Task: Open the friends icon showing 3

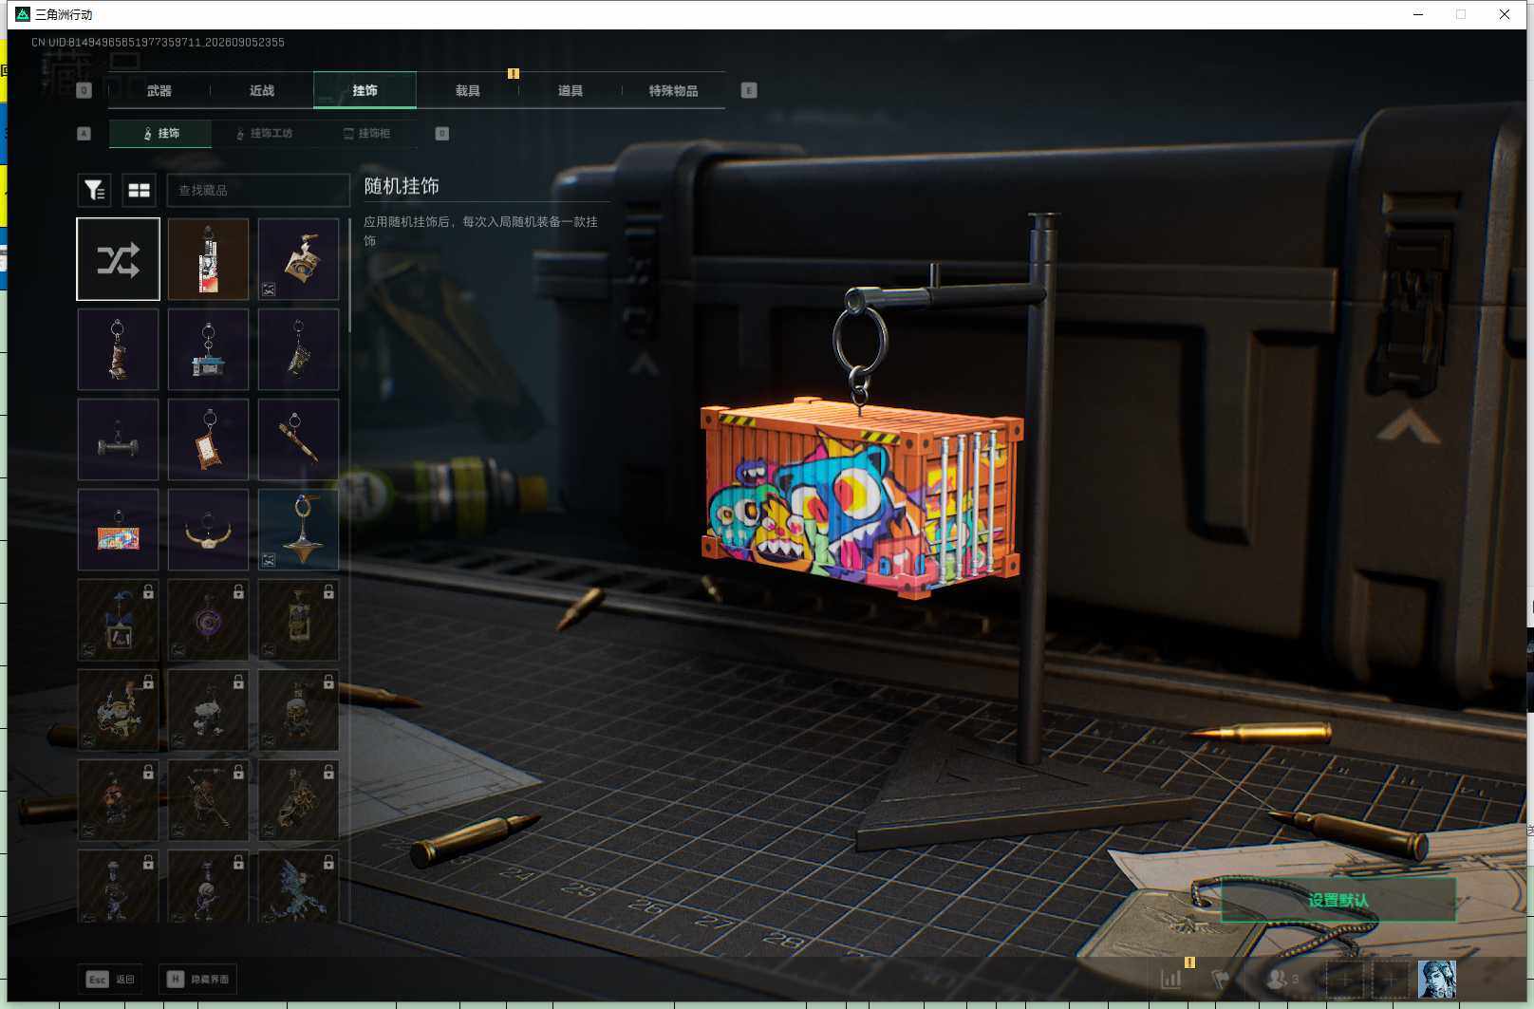Action: pos(1282,979)
